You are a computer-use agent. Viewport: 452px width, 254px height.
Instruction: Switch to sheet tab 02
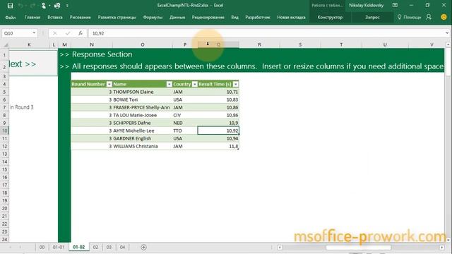96,247
